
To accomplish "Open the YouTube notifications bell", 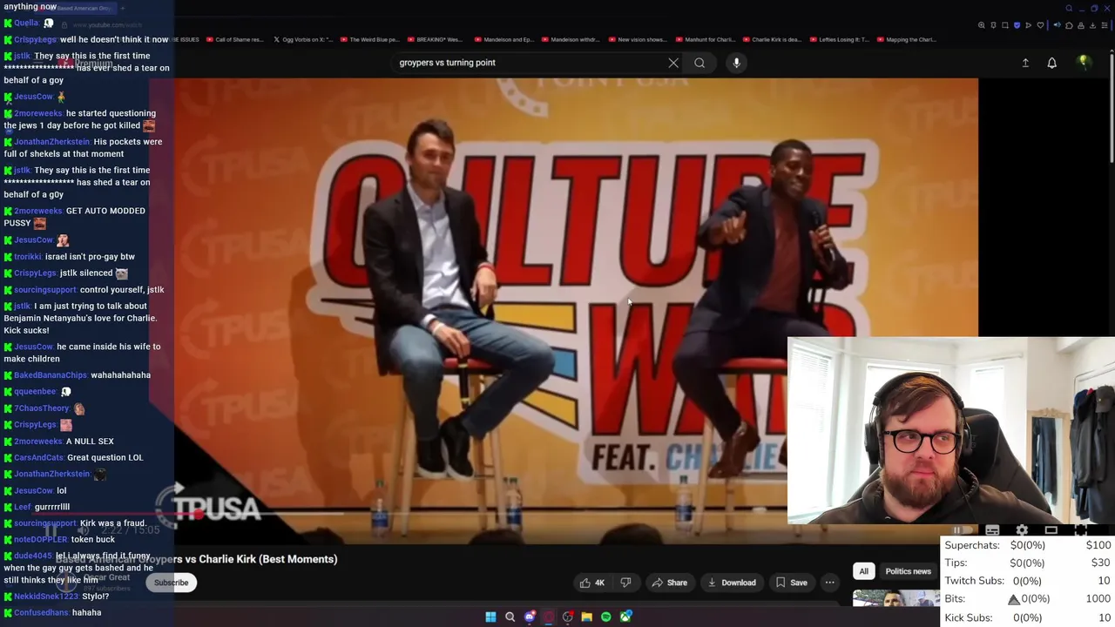I will pos(1052,63).
